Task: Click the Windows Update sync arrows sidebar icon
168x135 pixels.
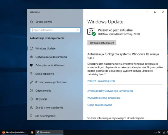Action: (31, 48)
